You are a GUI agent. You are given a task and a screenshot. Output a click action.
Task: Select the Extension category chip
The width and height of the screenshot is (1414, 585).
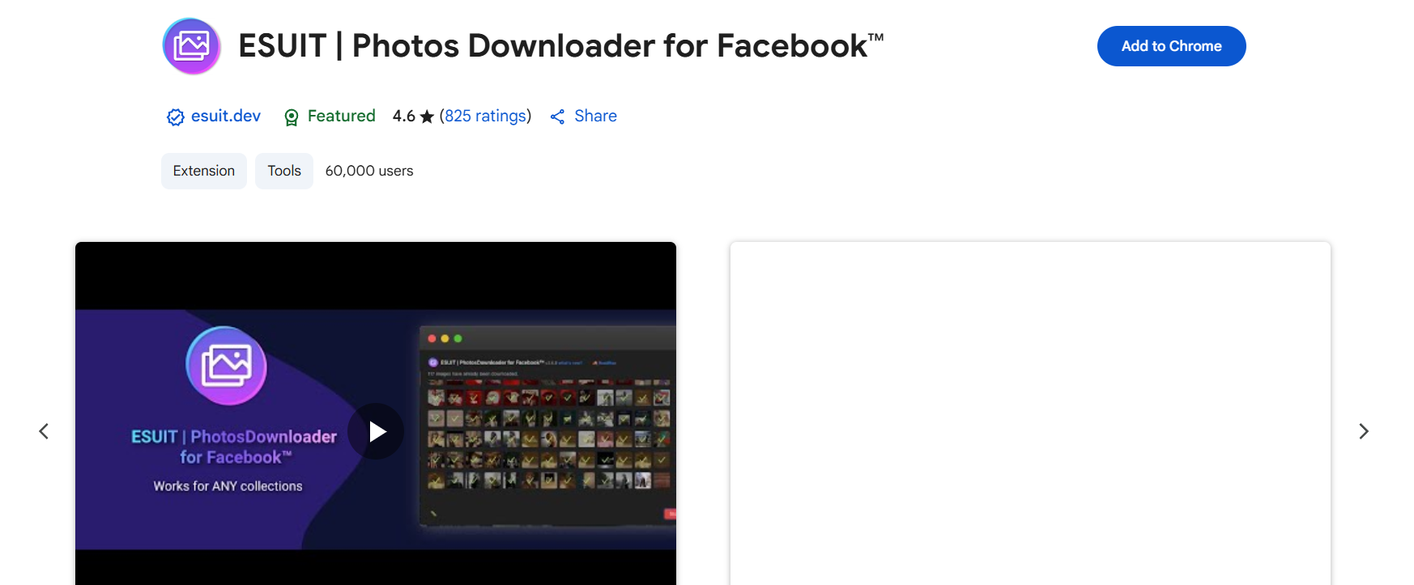click(204, 171)
